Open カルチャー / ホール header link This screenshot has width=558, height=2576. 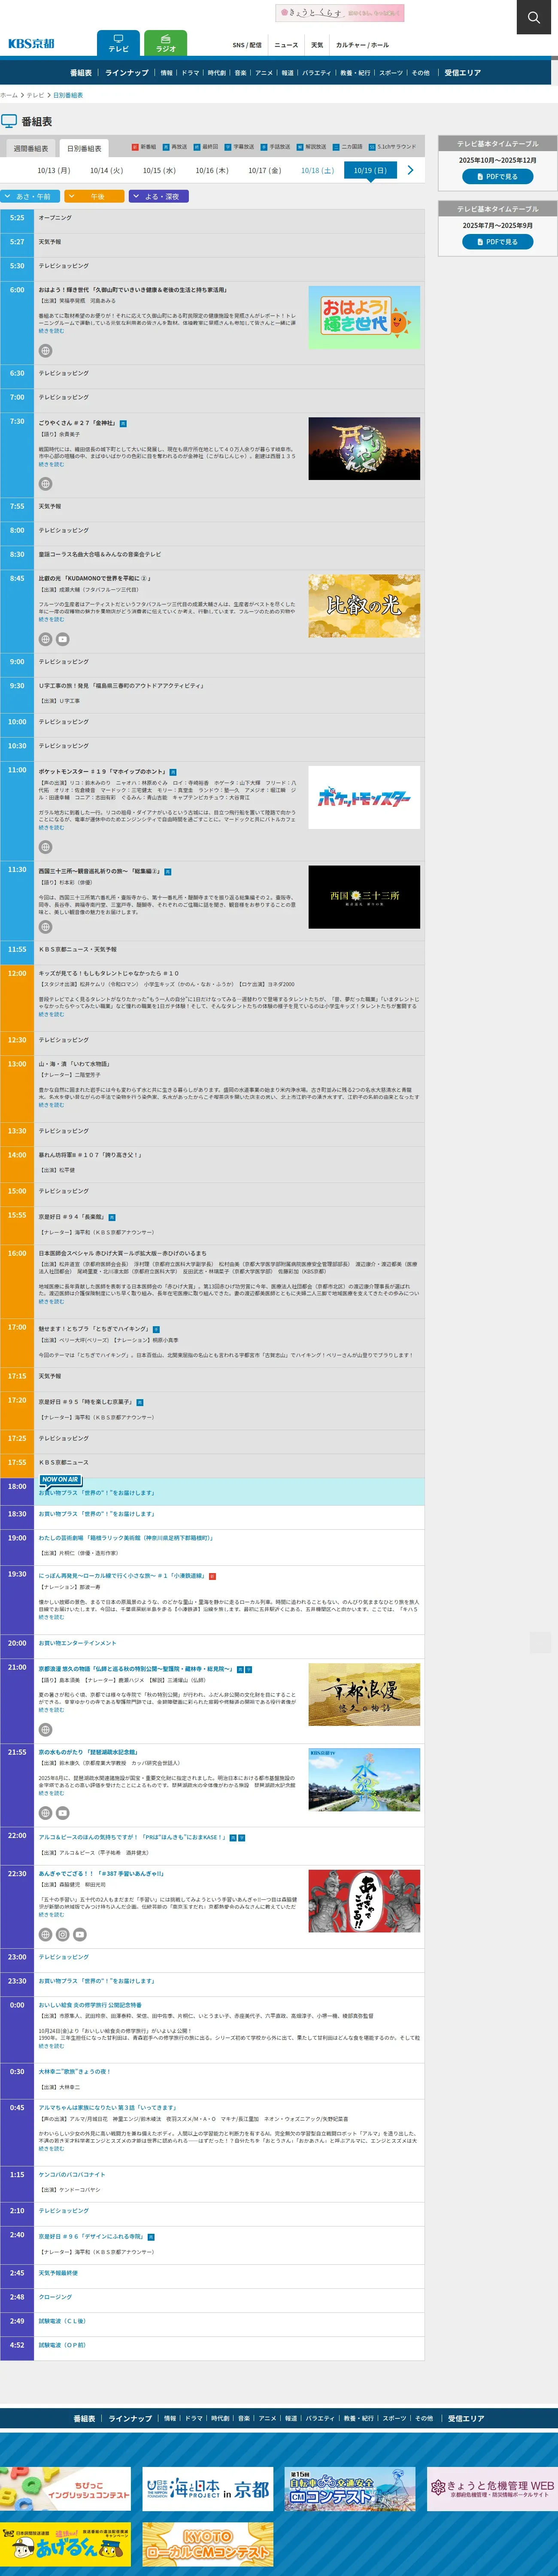pyautogui.click(x=362, y=45)
